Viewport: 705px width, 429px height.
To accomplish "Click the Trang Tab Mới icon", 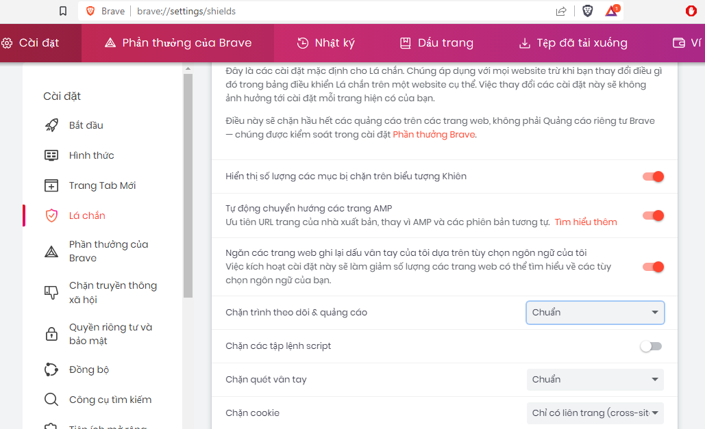I will [51, 185].
